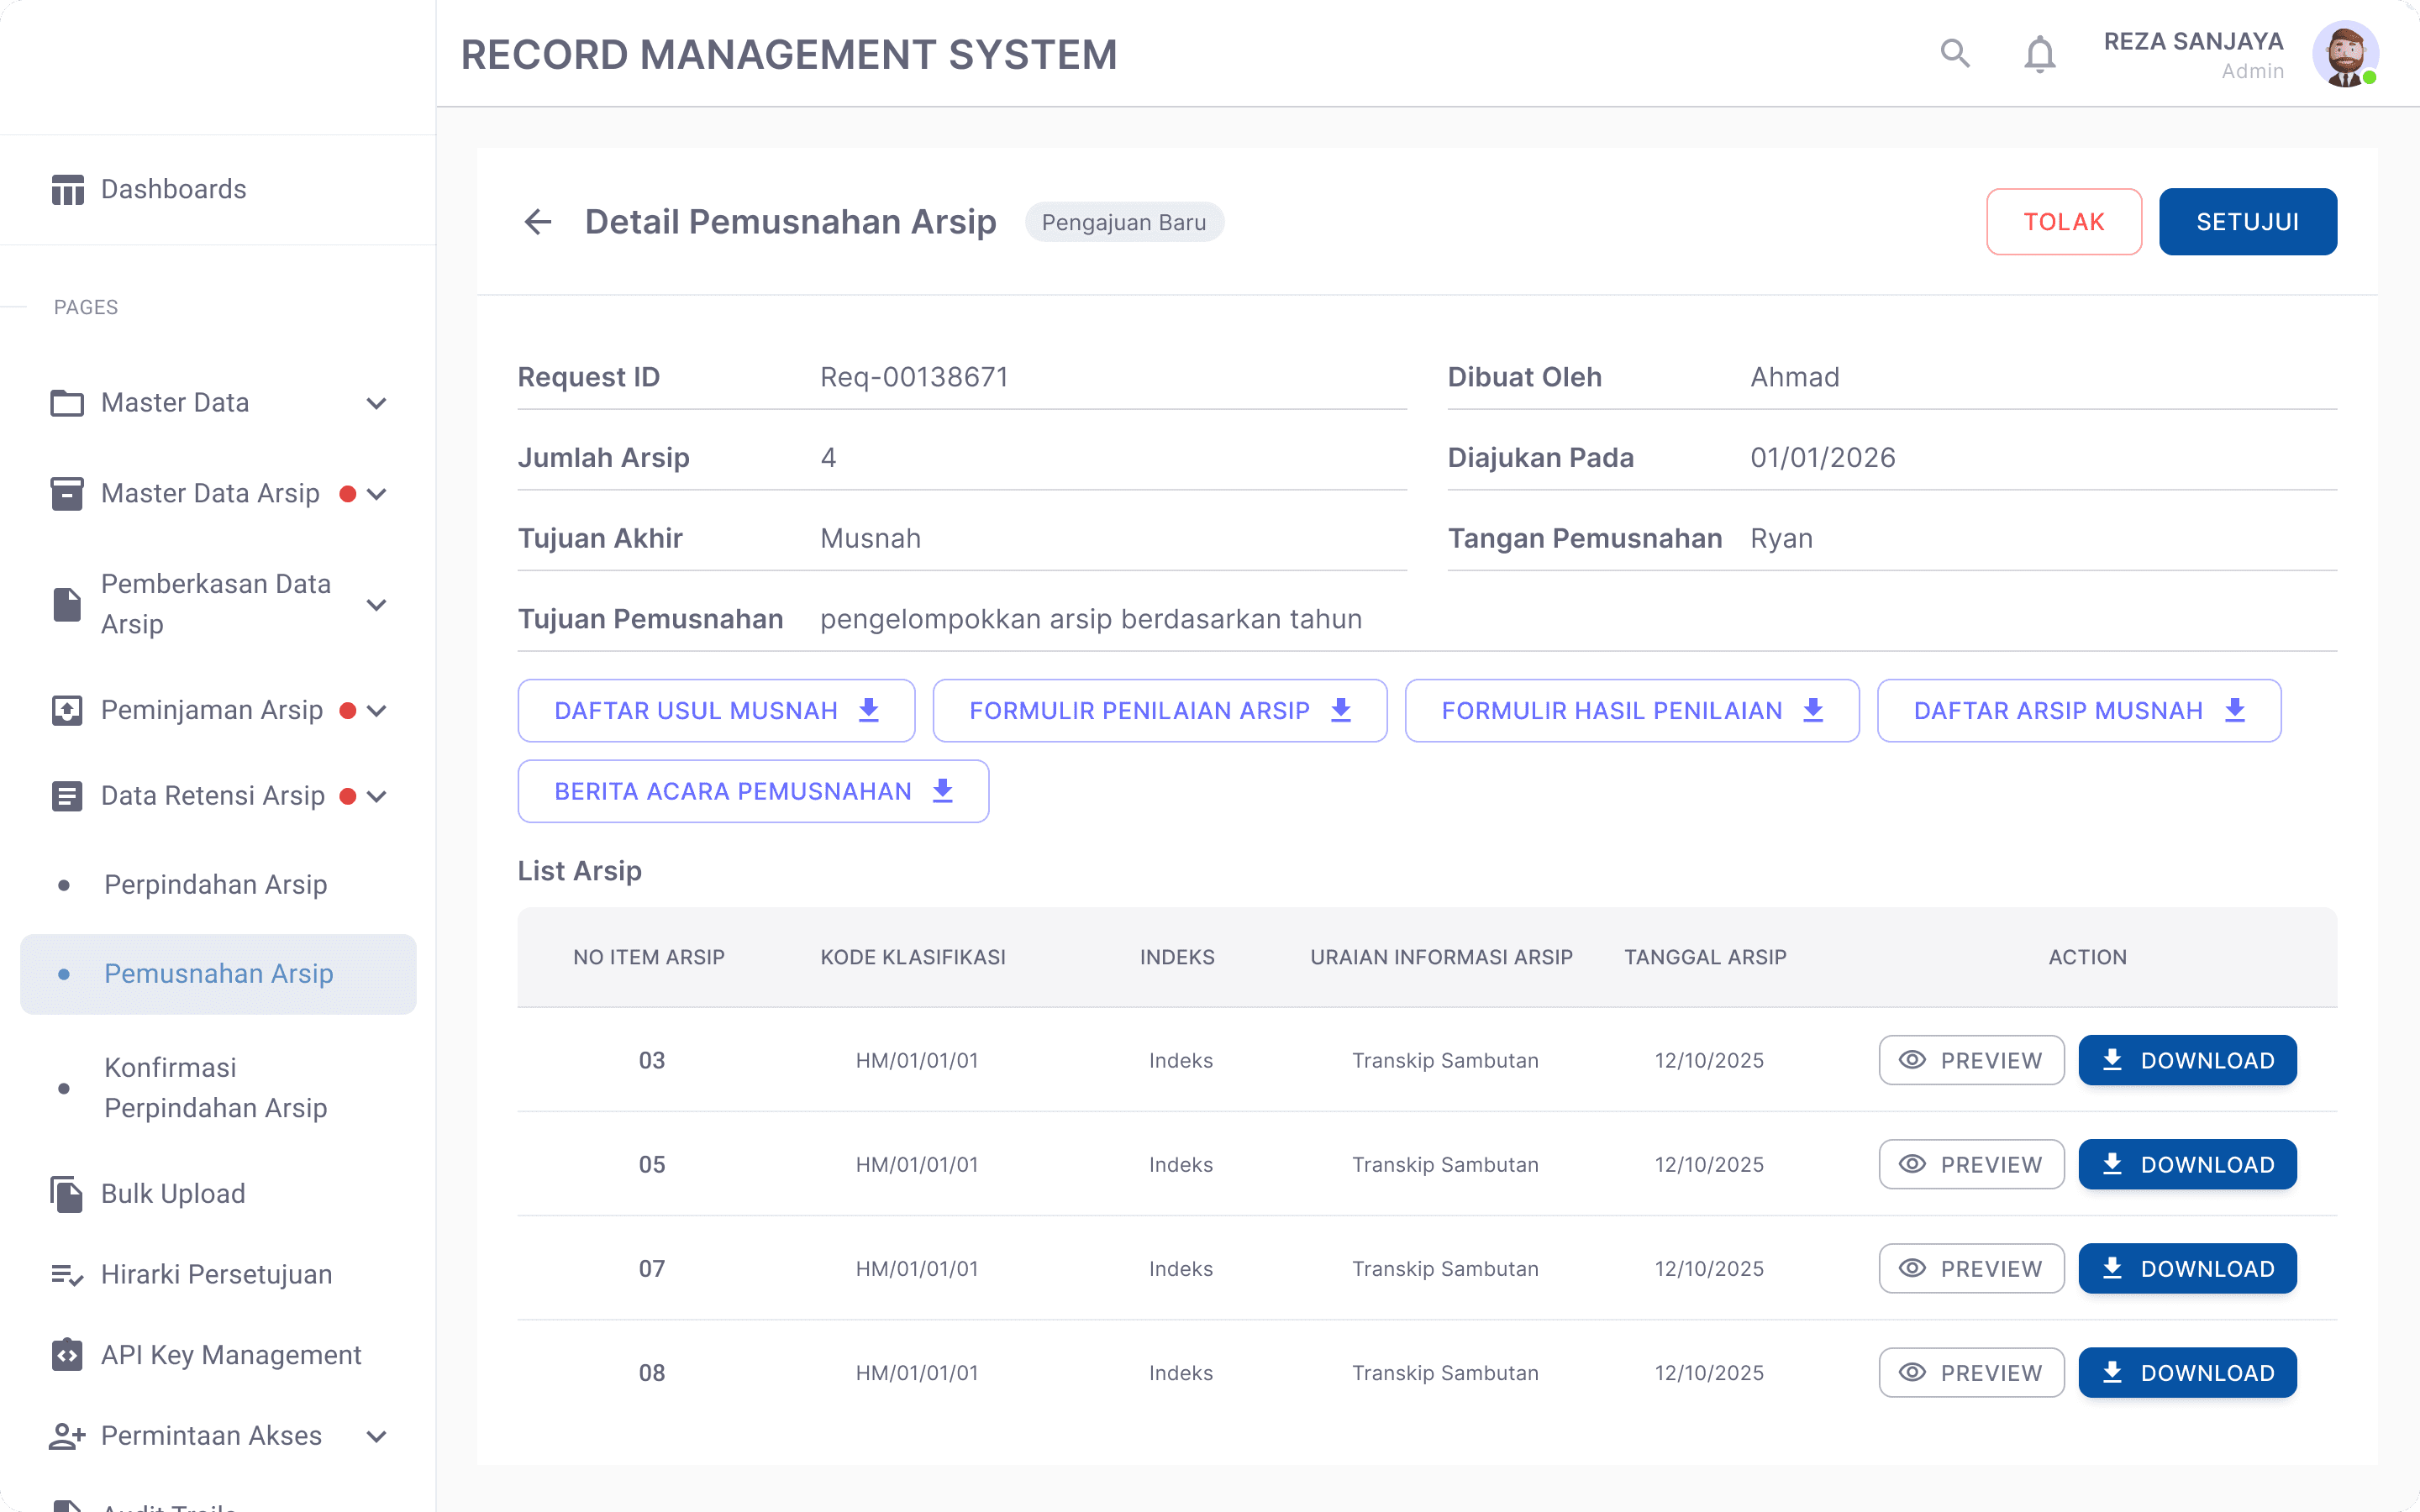Click the Master Data Arsip archive icon
The width and height of the screenshot is (2420, 1512).
67,494
